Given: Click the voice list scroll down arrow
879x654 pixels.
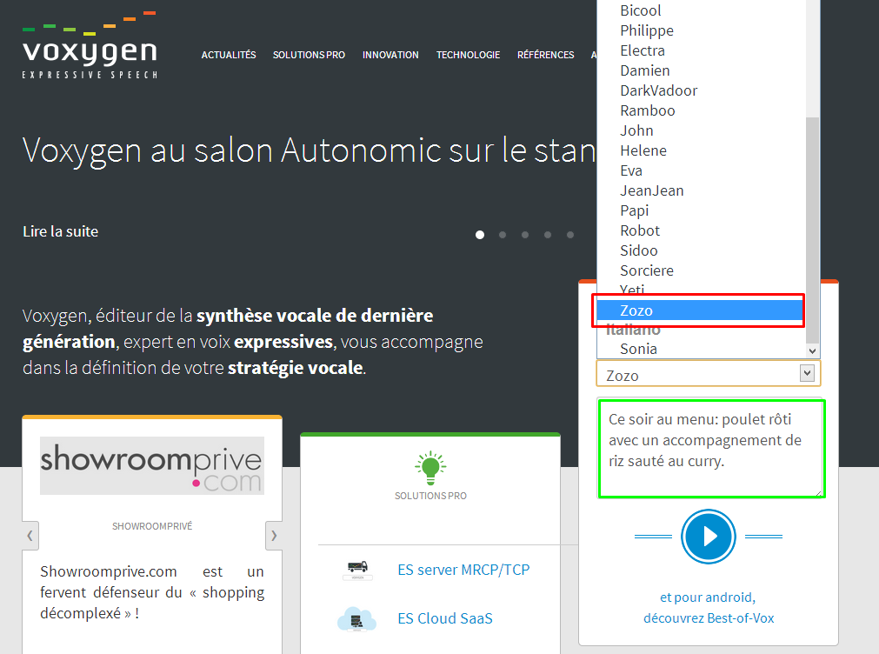Looking at the screenshot, I should (x=812, y=351).
